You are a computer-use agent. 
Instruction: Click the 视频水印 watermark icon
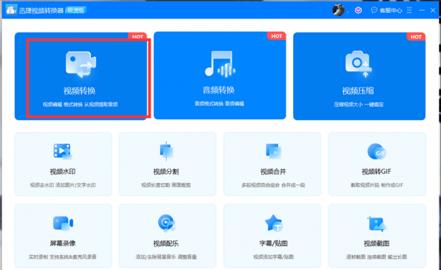click(62, 151)
